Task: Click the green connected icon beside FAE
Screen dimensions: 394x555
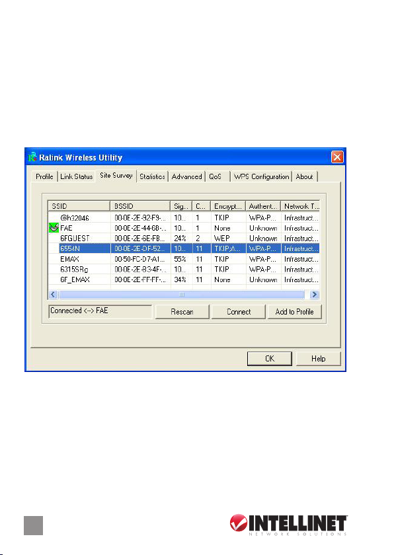Action: coord(54,227)
